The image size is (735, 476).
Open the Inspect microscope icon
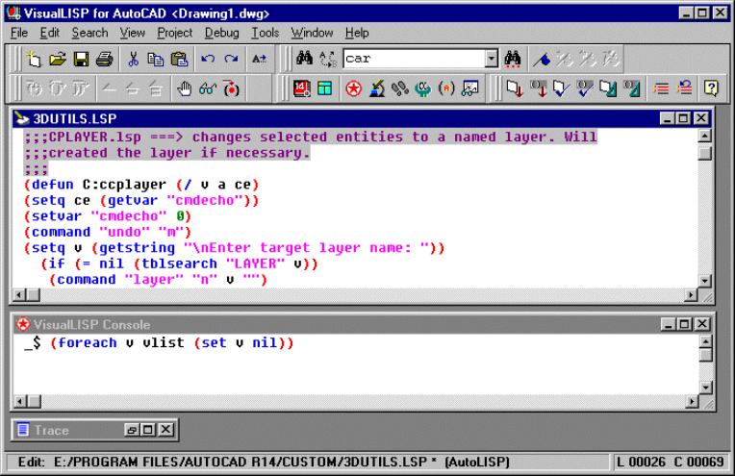(x=377, y=88)
